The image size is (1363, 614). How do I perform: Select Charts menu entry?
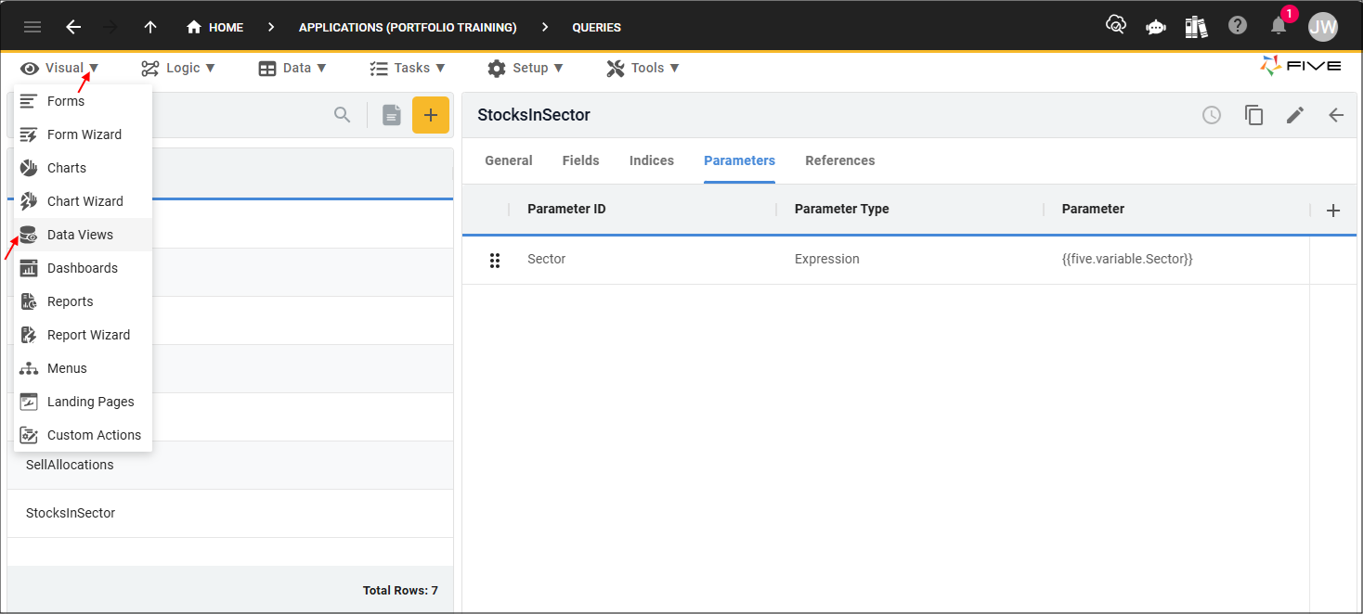(83, 168)
